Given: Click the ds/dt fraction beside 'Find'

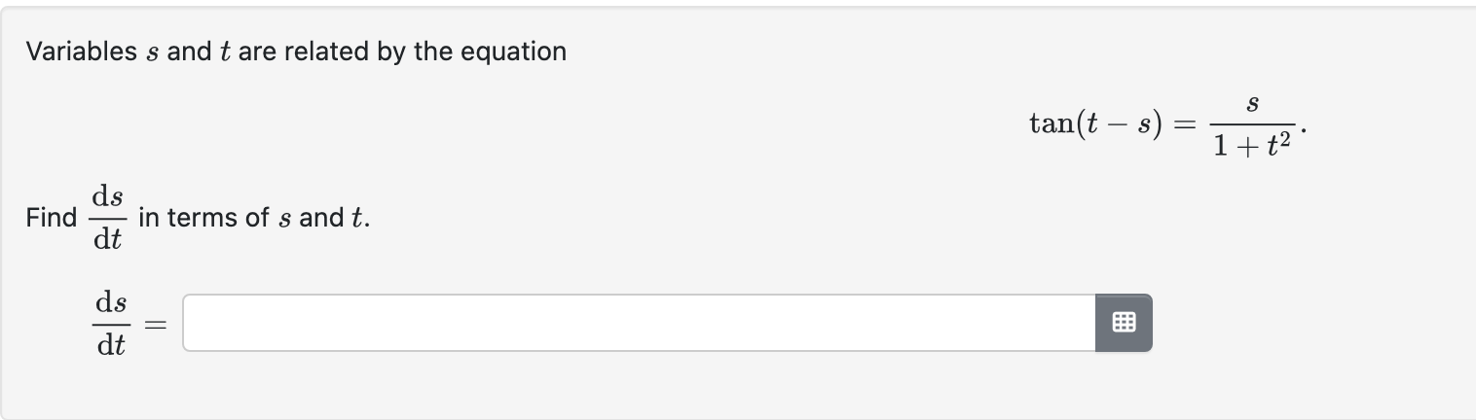Looking at the screenshot, I should point(108,218).
